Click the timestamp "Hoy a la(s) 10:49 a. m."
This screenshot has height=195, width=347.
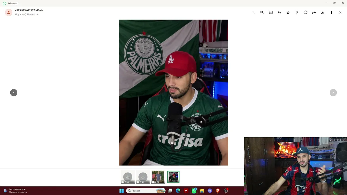27,14
